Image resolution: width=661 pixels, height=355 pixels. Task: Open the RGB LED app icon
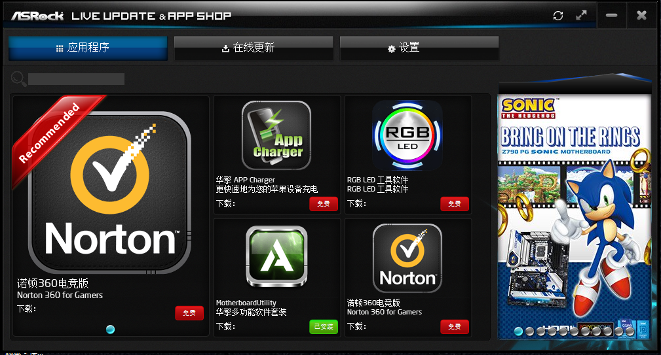point(407,135)
